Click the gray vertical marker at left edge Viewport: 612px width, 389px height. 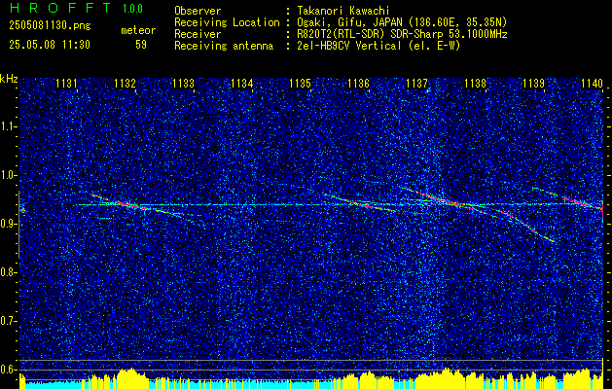18,225
